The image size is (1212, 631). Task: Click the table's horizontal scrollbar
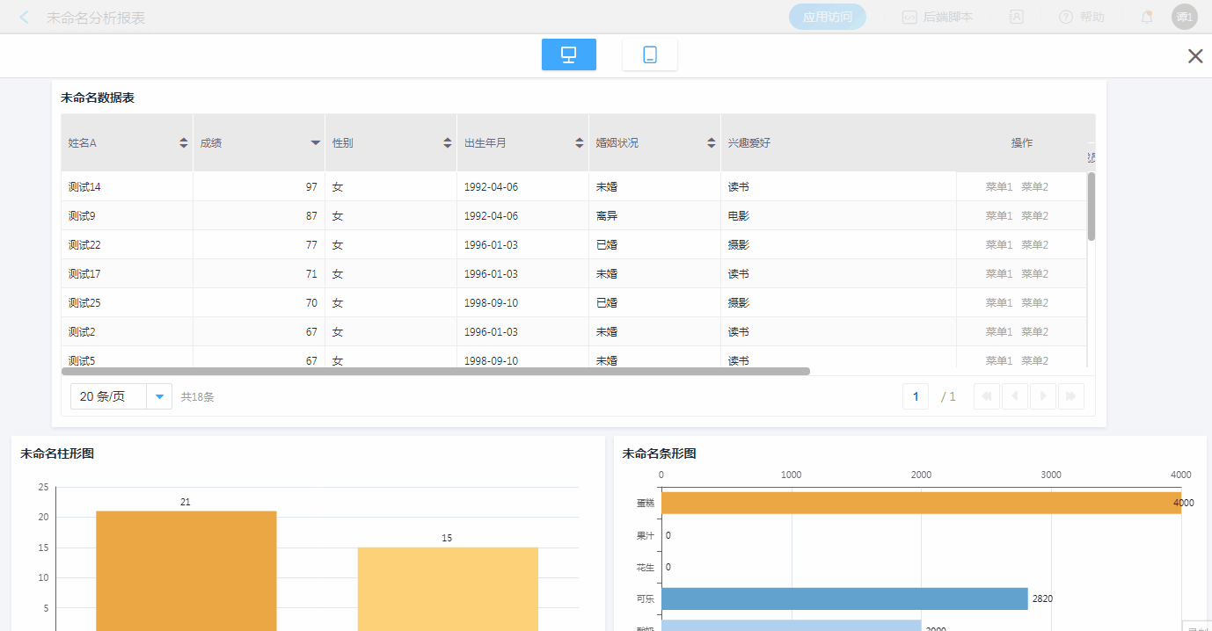[435, 371]
